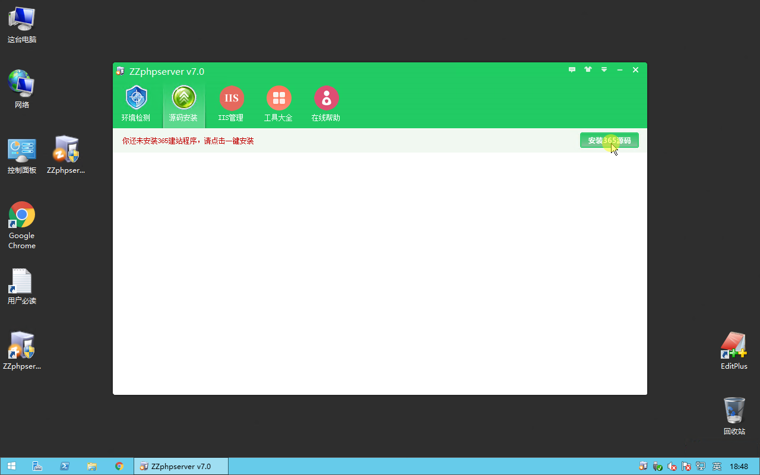Select the EditPlus desktop icon
Viewport: 760px width, 475px height.
point(734,351)
